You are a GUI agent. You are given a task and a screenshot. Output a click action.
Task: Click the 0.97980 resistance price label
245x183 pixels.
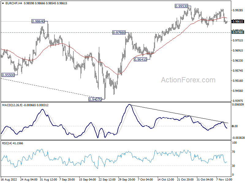coord(119,33)
